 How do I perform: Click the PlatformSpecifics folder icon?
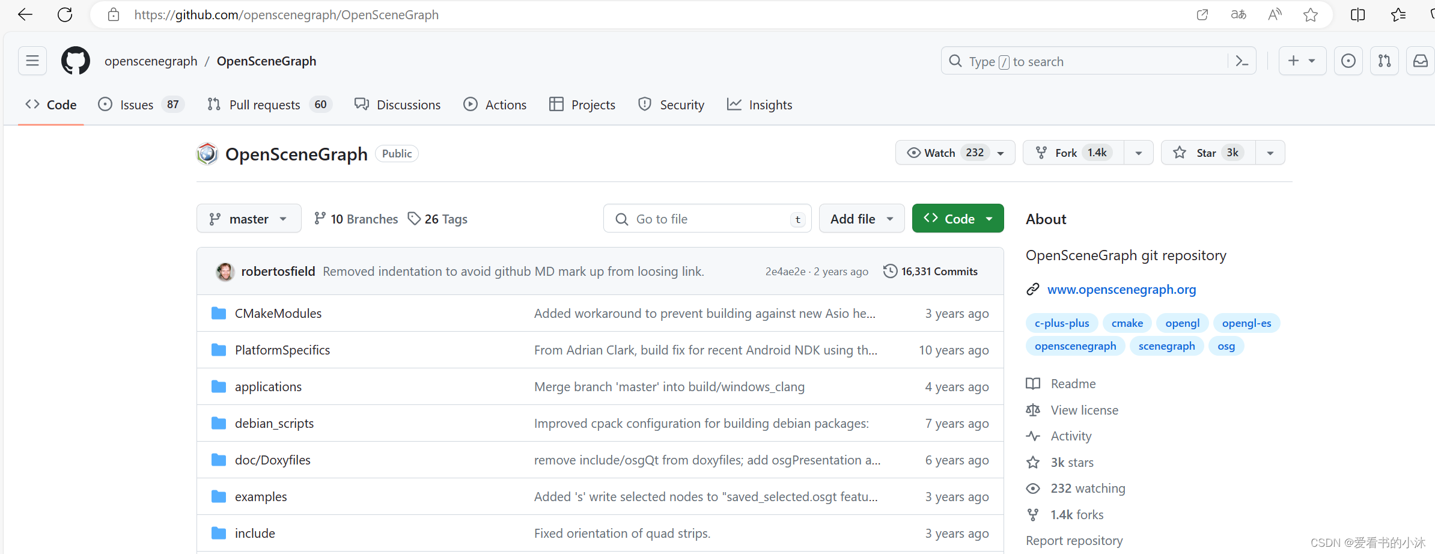pos(219,350)
